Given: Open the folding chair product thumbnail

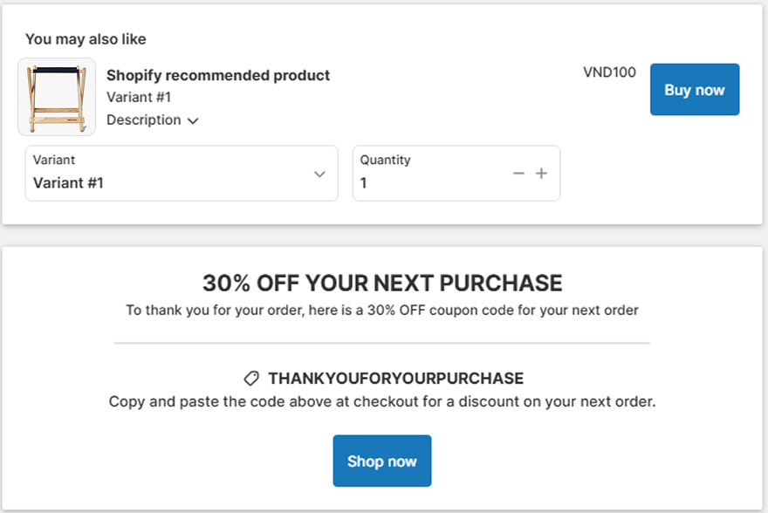Looking at the screenshot, I should pyautogui.click(x=57, y=97).
